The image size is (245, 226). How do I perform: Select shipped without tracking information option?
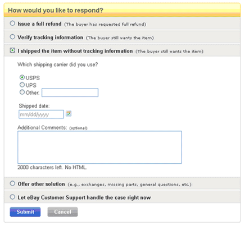click(12, 50)
